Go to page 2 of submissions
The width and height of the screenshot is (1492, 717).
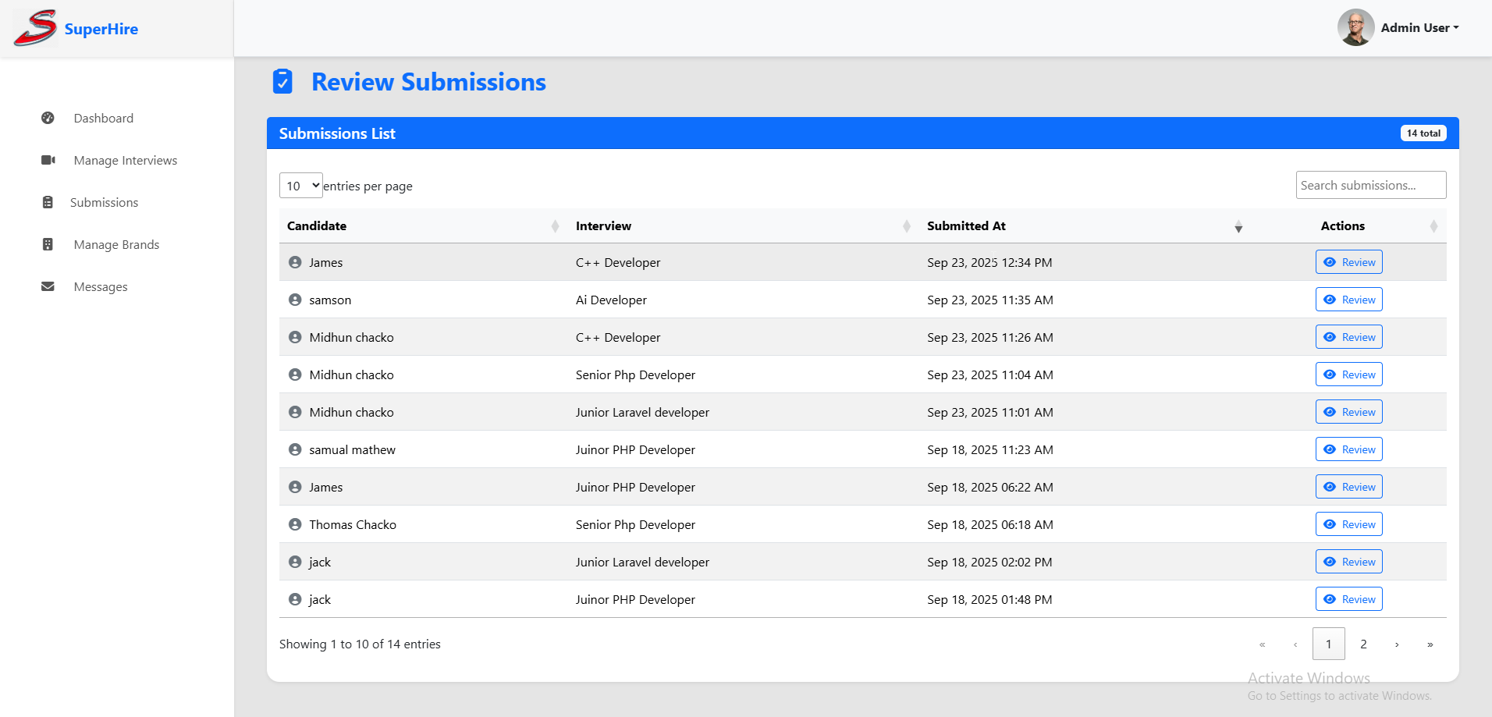pos(1363,644)
